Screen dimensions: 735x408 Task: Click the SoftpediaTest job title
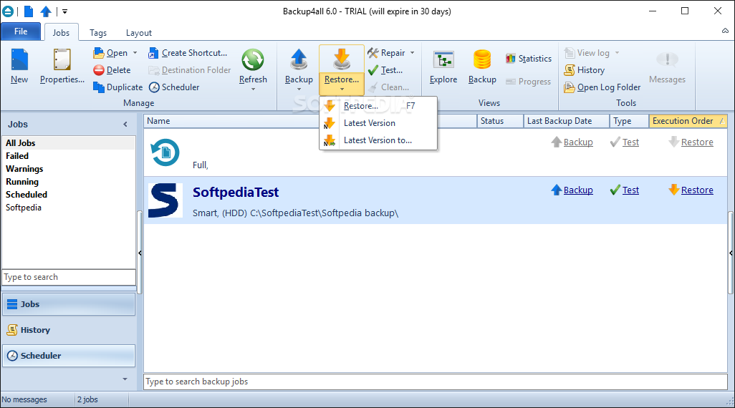pyautogui.click(x=236, y=192)
